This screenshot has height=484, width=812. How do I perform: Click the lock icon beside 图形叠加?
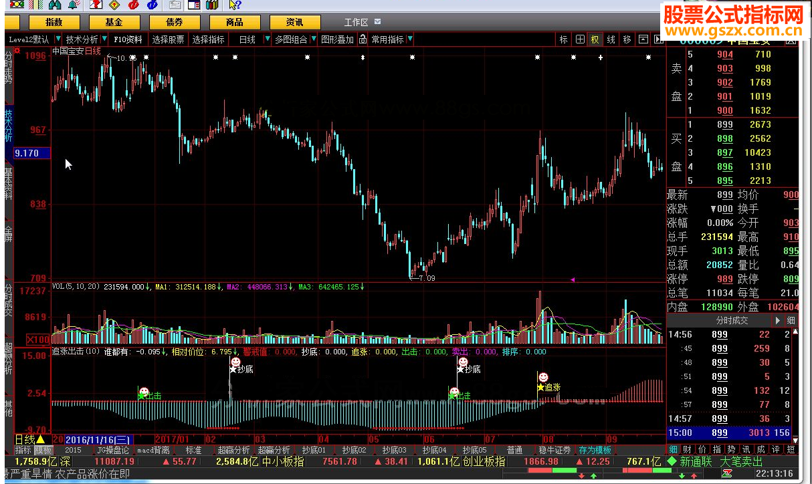click(x=363, y=39)
